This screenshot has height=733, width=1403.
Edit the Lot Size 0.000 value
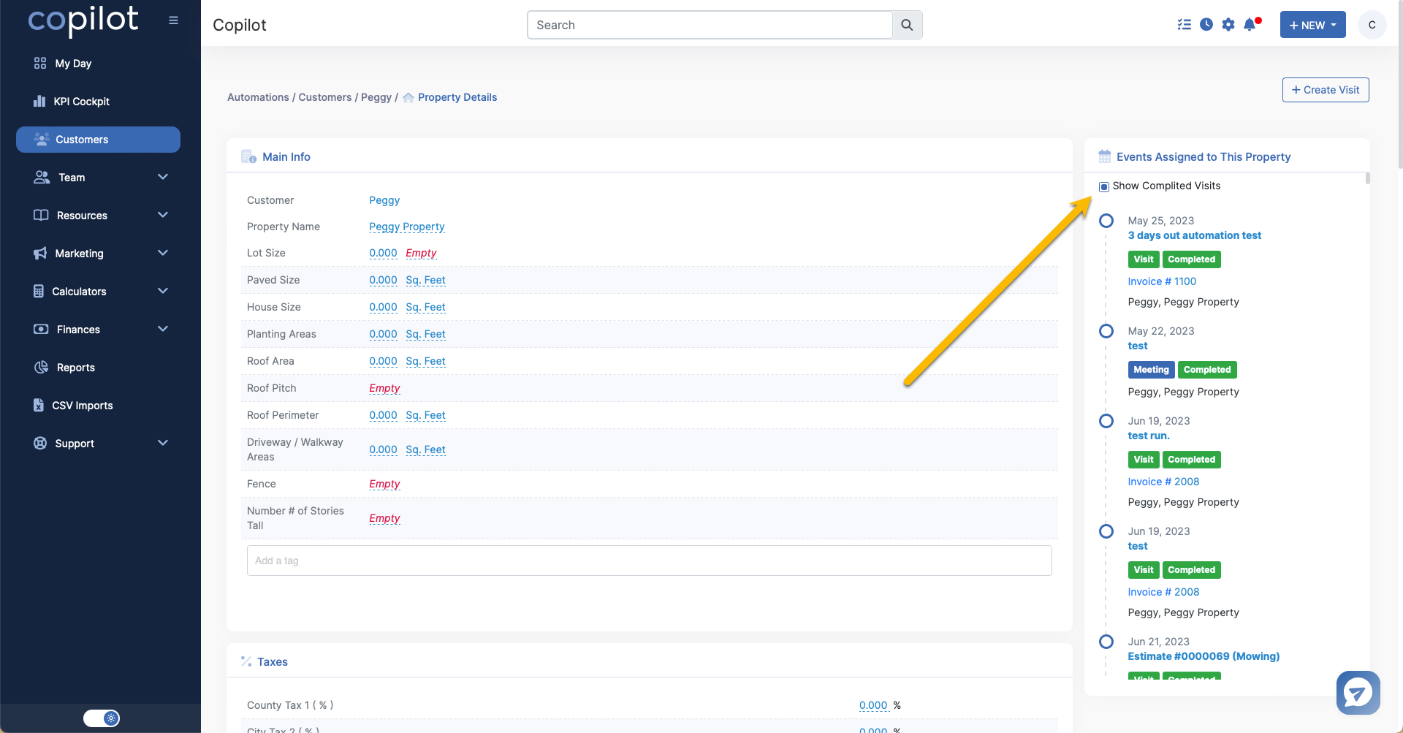[383, 253]
